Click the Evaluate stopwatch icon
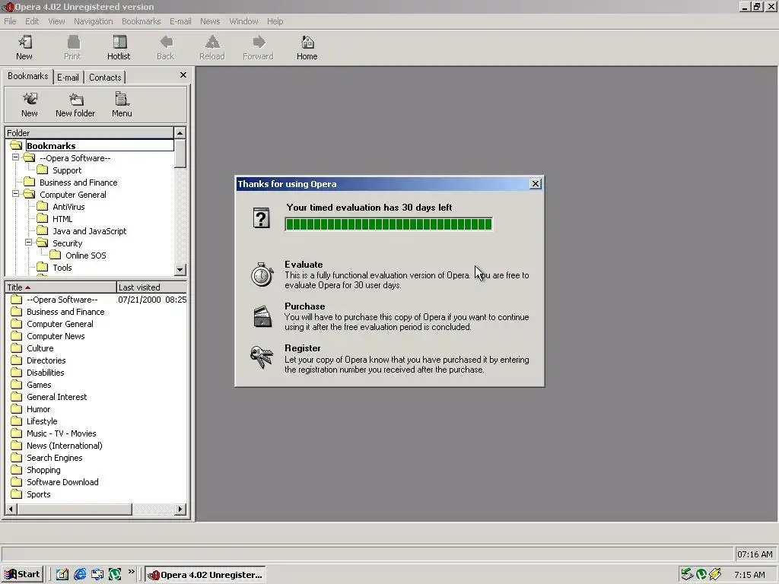 [x=262, y=274]
